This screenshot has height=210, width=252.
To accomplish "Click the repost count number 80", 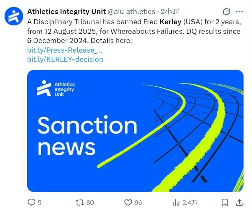I will point(90,203).
